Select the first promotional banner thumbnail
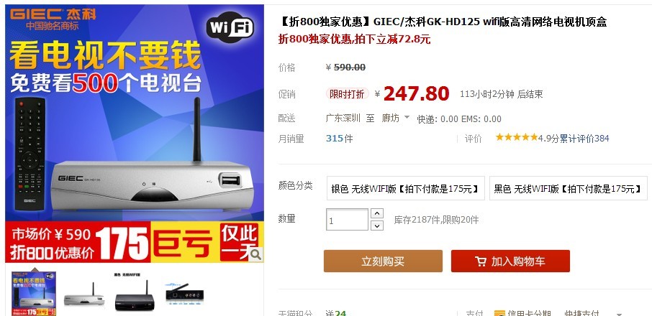The width and height of the screenshot is (652, 316). point(34,293)
